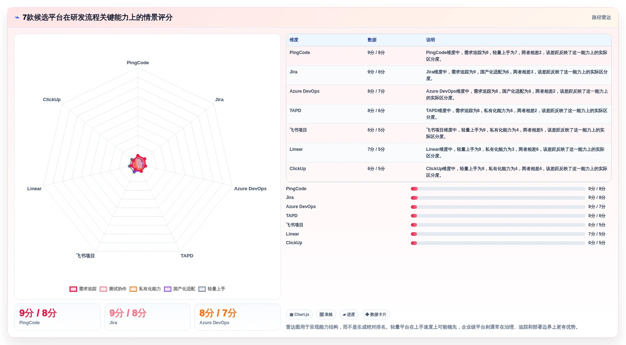Image resolution: width=626 pixels, height=345 pixels.
Task: Click the 维度 column header
Action: [x=294, y=40]
